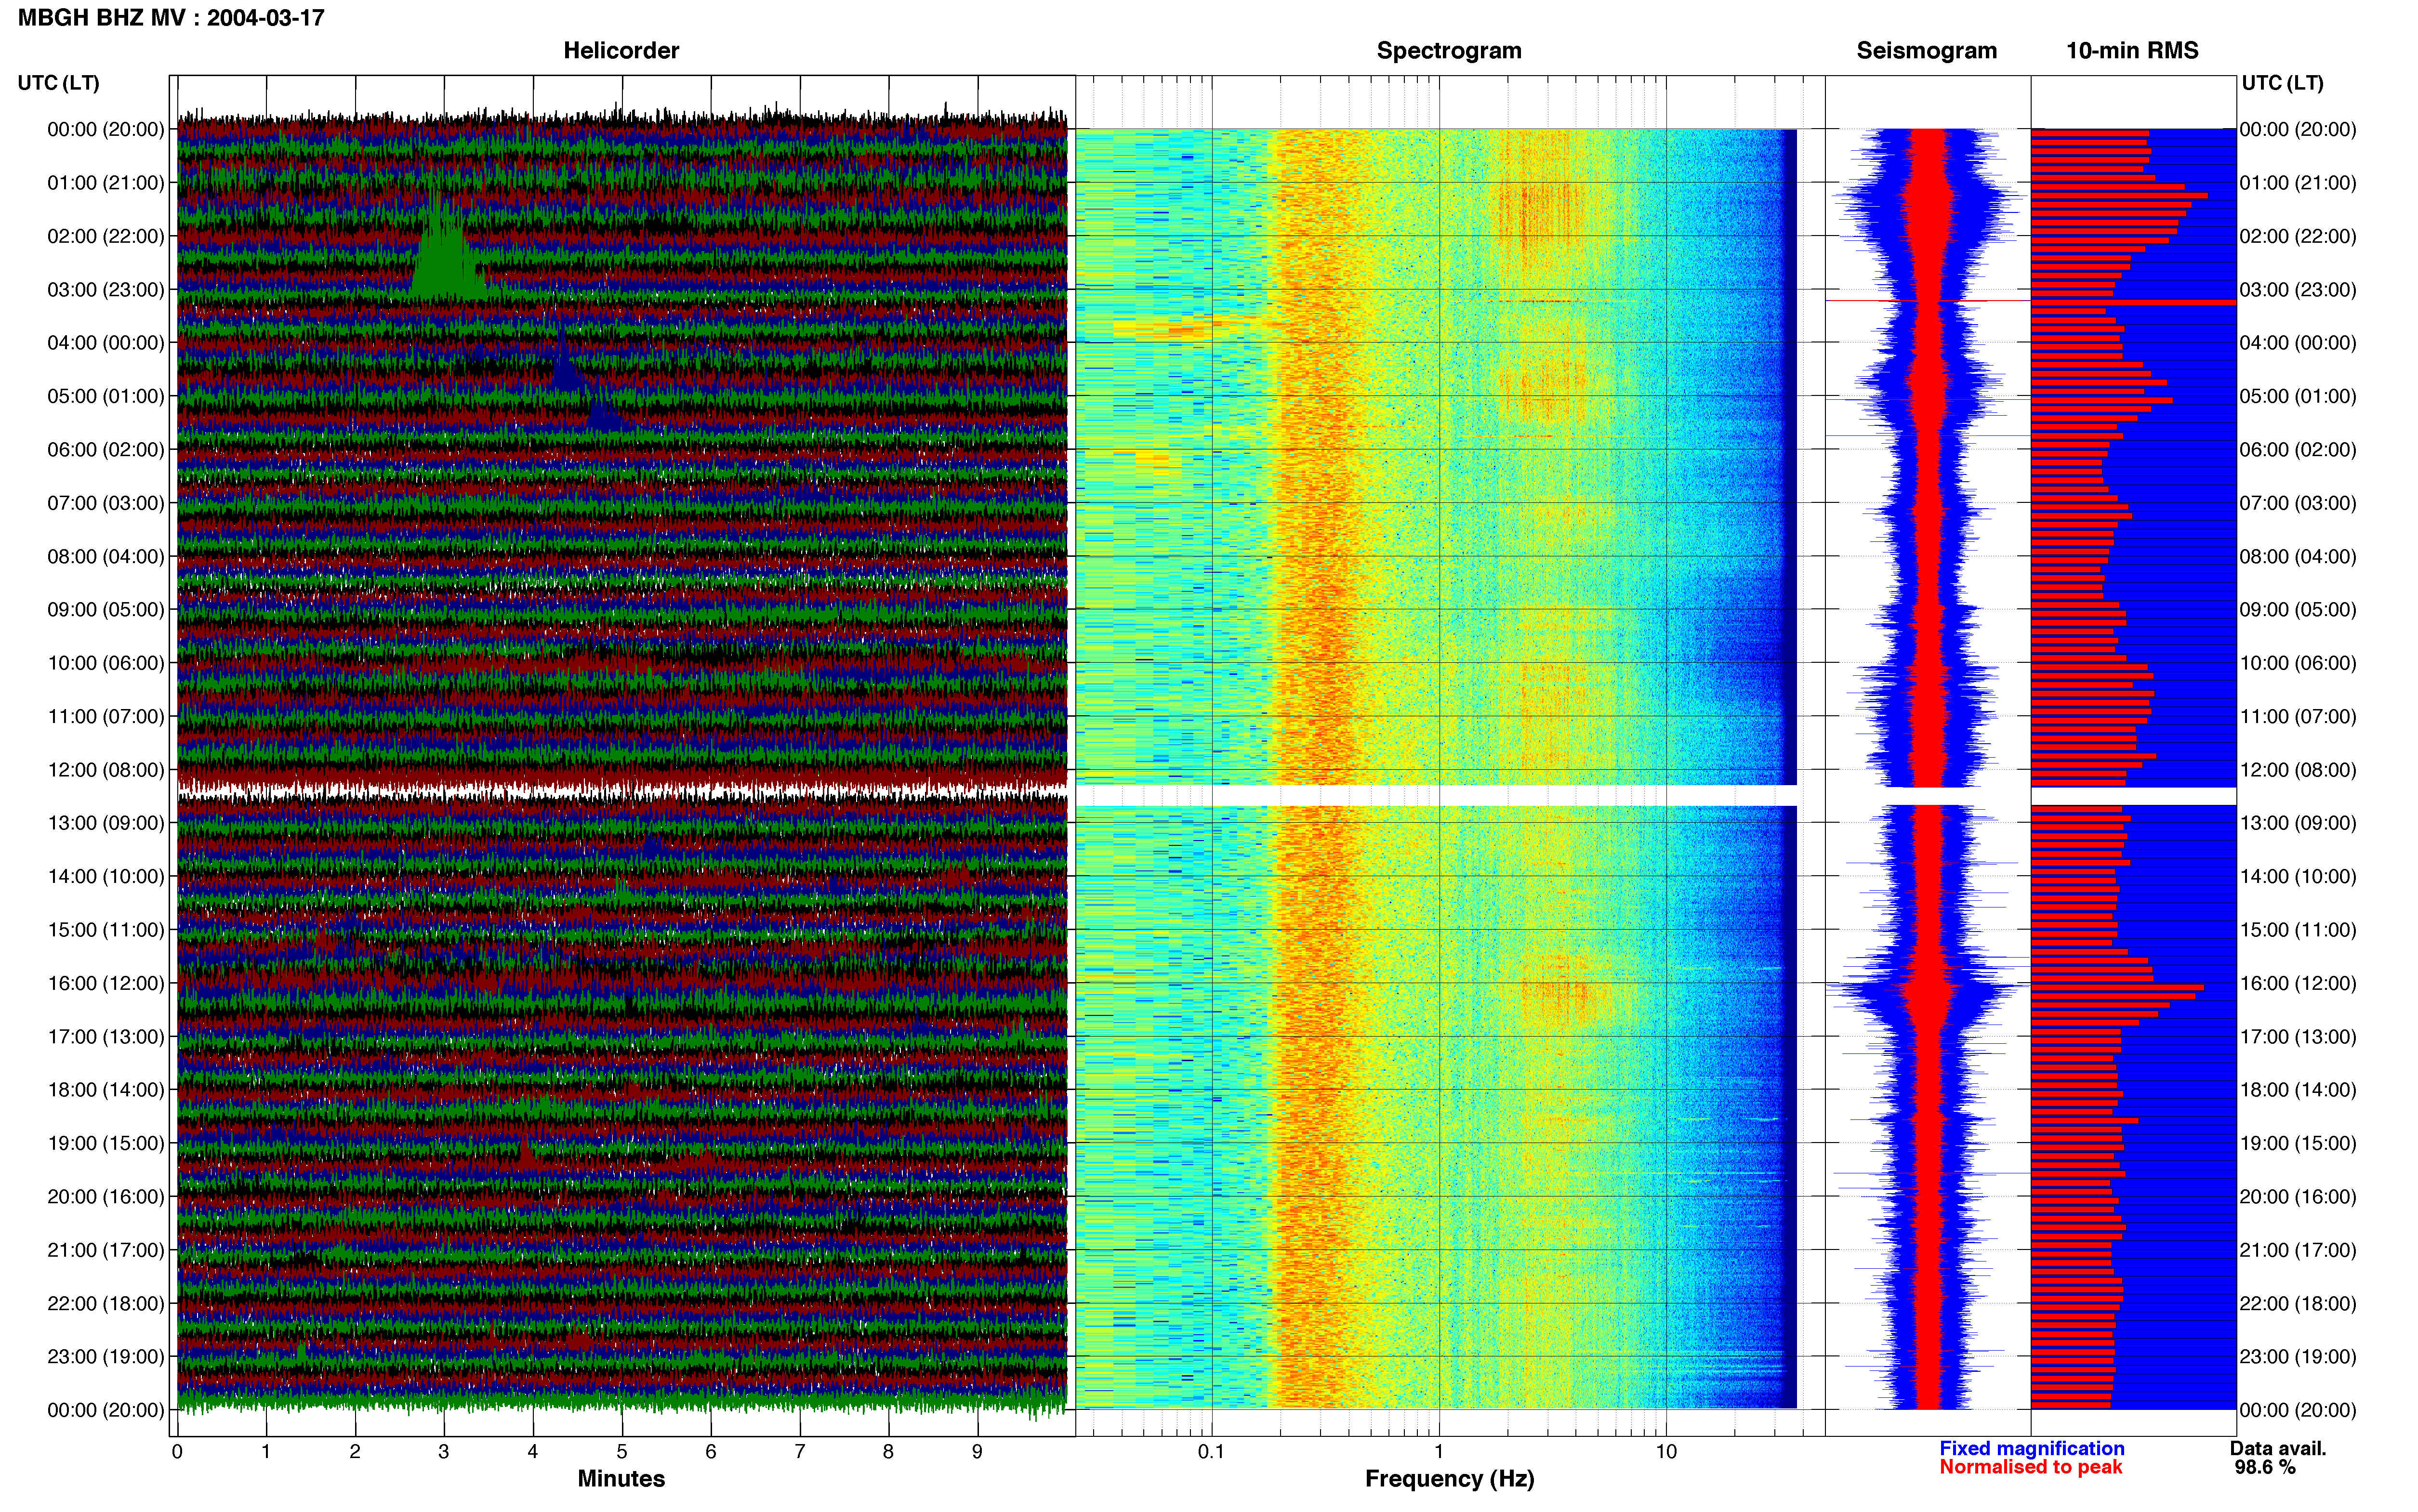2418x1512 pixels.
Task: Click the Data avail. label
Action: [x=2278, y=1449]
